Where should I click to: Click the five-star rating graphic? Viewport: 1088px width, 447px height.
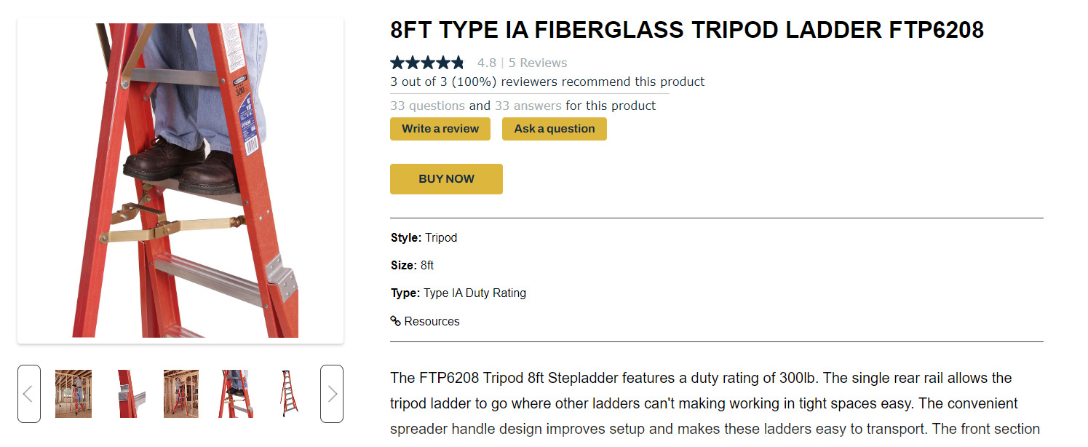point(427,63)
